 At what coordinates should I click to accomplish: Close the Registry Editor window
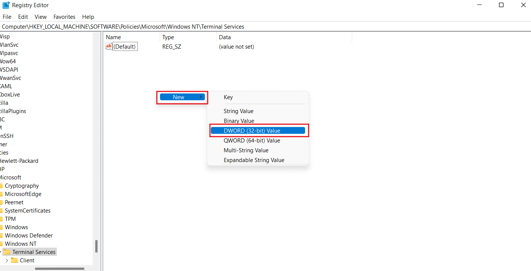[523, 5]
